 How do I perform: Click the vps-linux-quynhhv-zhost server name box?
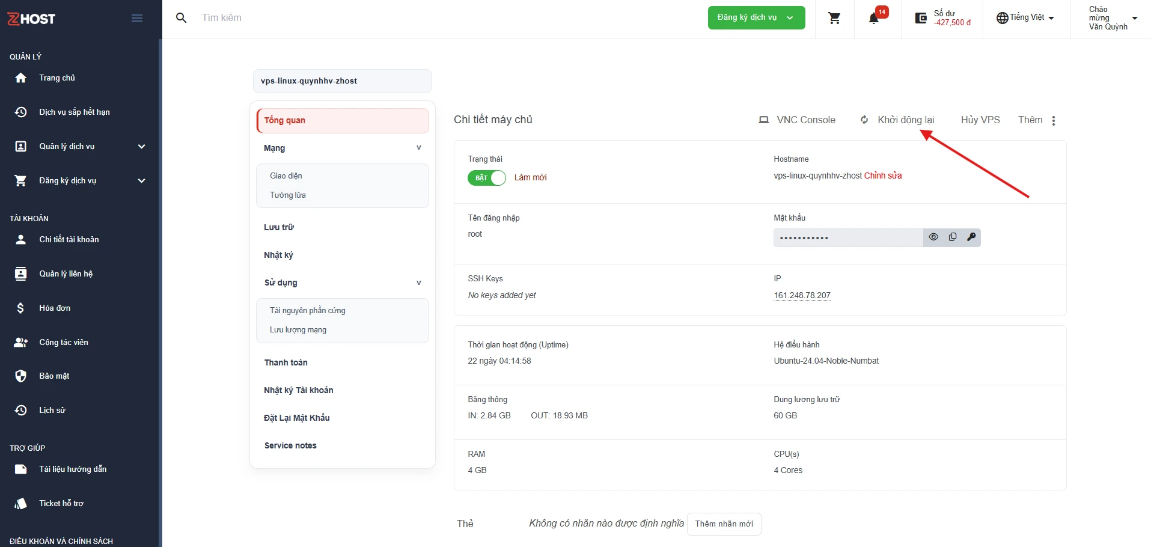tap(343, 81)
